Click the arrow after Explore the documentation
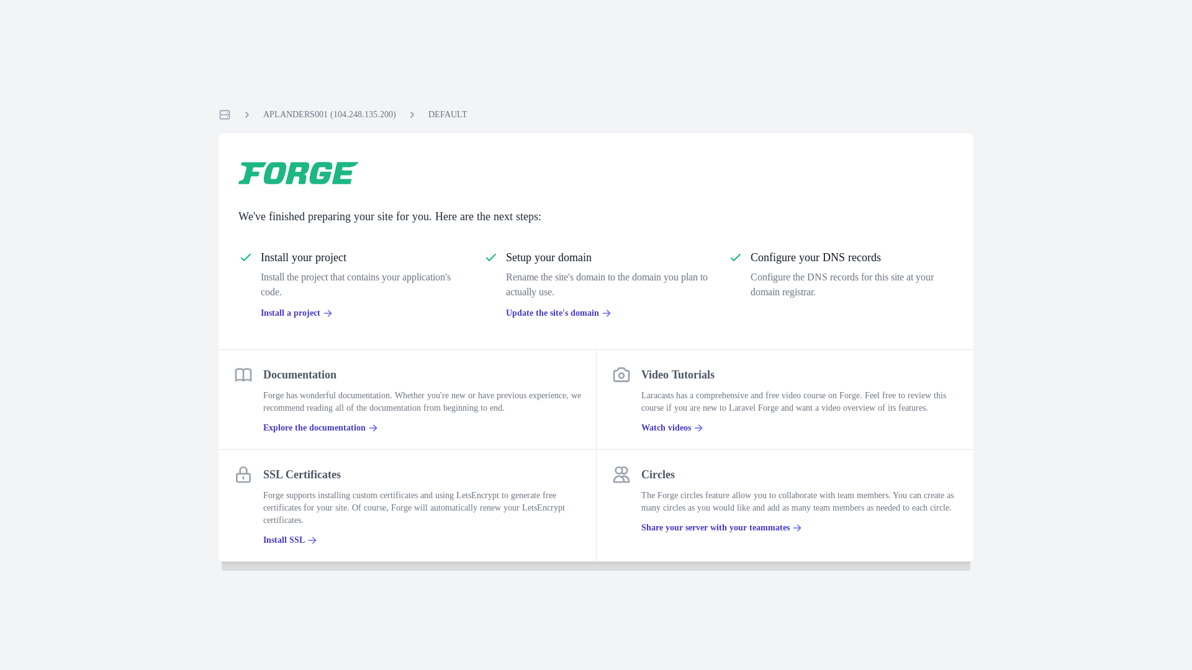 click(x=373, y=429)
